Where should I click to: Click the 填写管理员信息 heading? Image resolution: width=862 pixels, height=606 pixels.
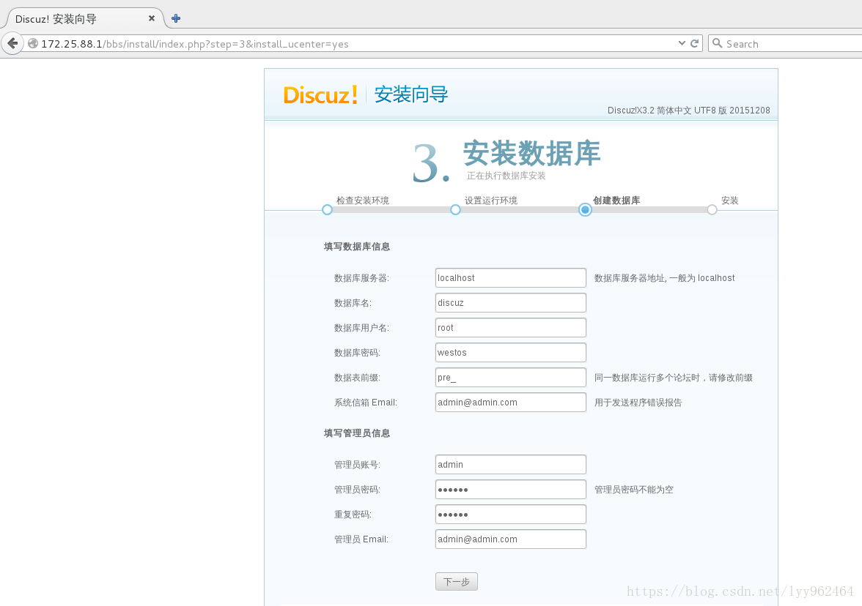(357, 433)
